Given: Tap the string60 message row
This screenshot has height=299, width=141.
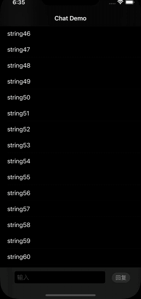Looking at the screenshot, I should (x=70, y=257).
